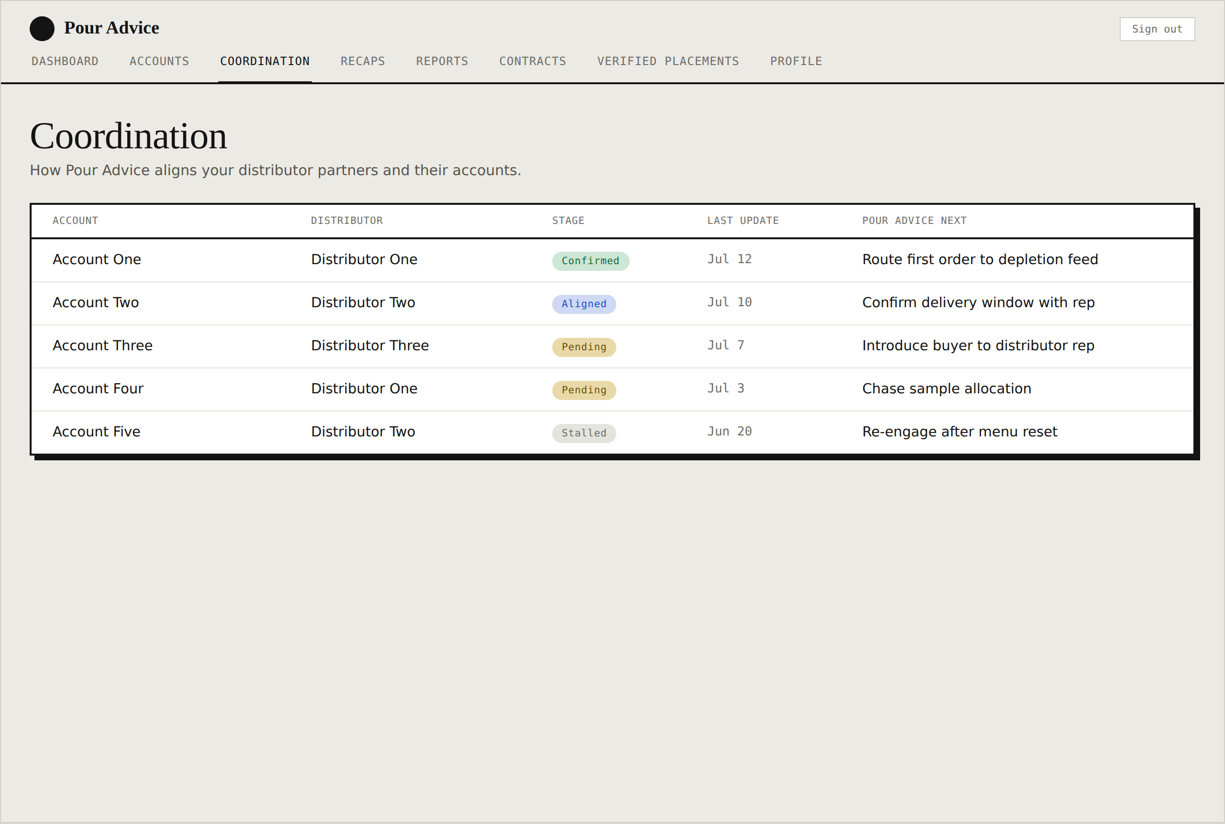Screen dimensions: 1225x824
Task: Click the Jul 12 last update date
Action: click(729, 259)
